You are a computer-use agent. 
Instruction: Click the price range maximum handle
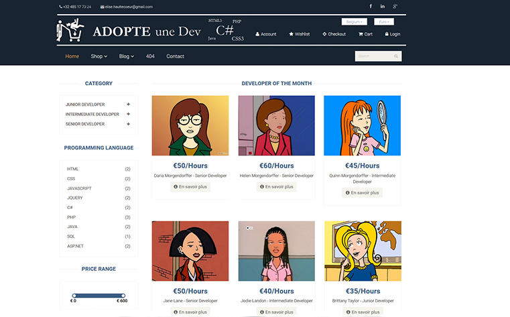pos(123,296)
